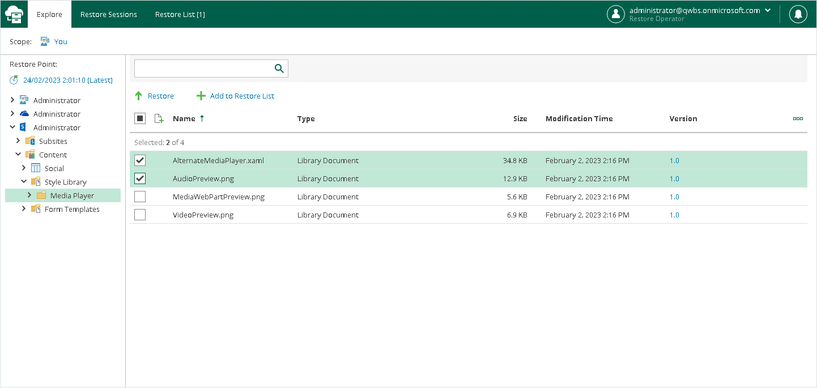Viewport: 817px width, 388px height.
Task: Open version 1.0 link for AudioPreview.png
Action: (674, 179)
